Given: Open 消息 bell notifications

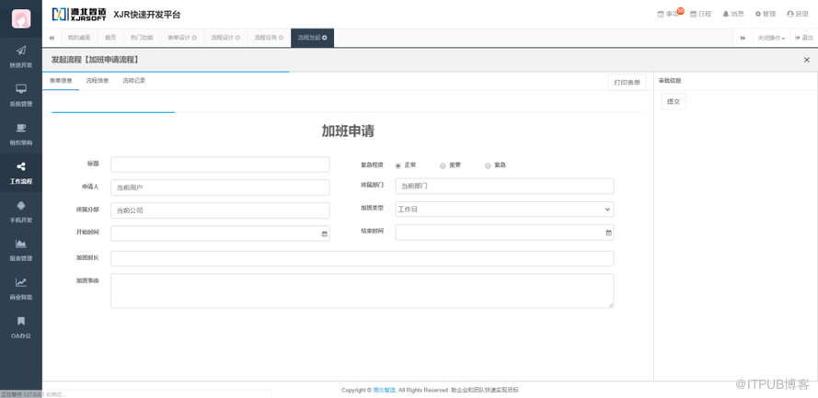Looking at the screenshot, I should click(732, 14).
